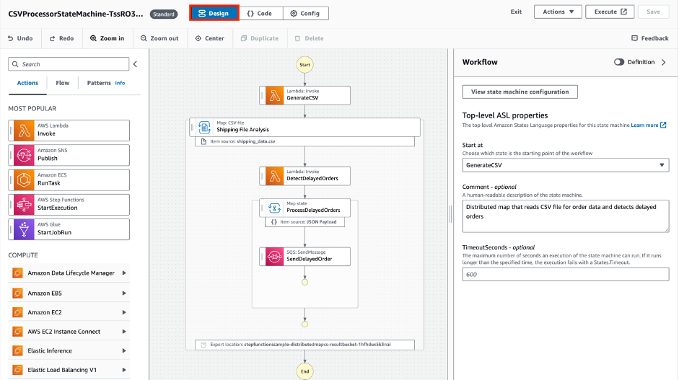Screen dimensions: 679x380
Task: Select the ProcessDelayedOrders map state icon
Action: [x=274, y=208]
